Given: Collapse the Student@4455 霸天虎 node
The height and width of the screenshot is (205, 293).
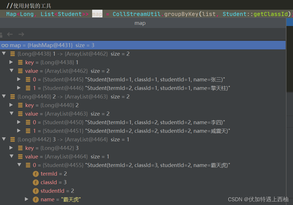Looking at the screenshot, I should 19,165.
